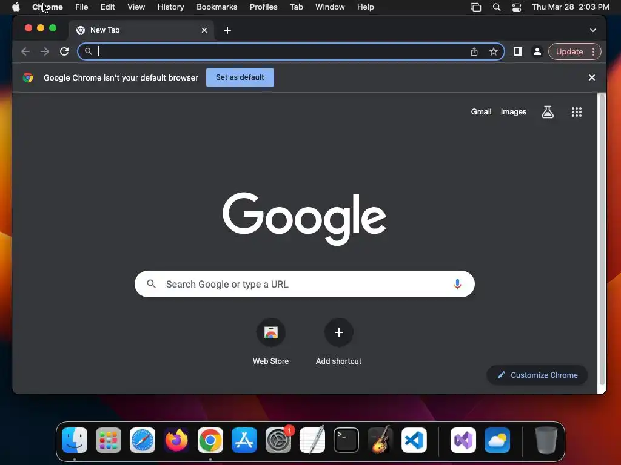The image size is (621, 465).
Task: Click the page vertical scrollbar
Action: coord(602,239)
